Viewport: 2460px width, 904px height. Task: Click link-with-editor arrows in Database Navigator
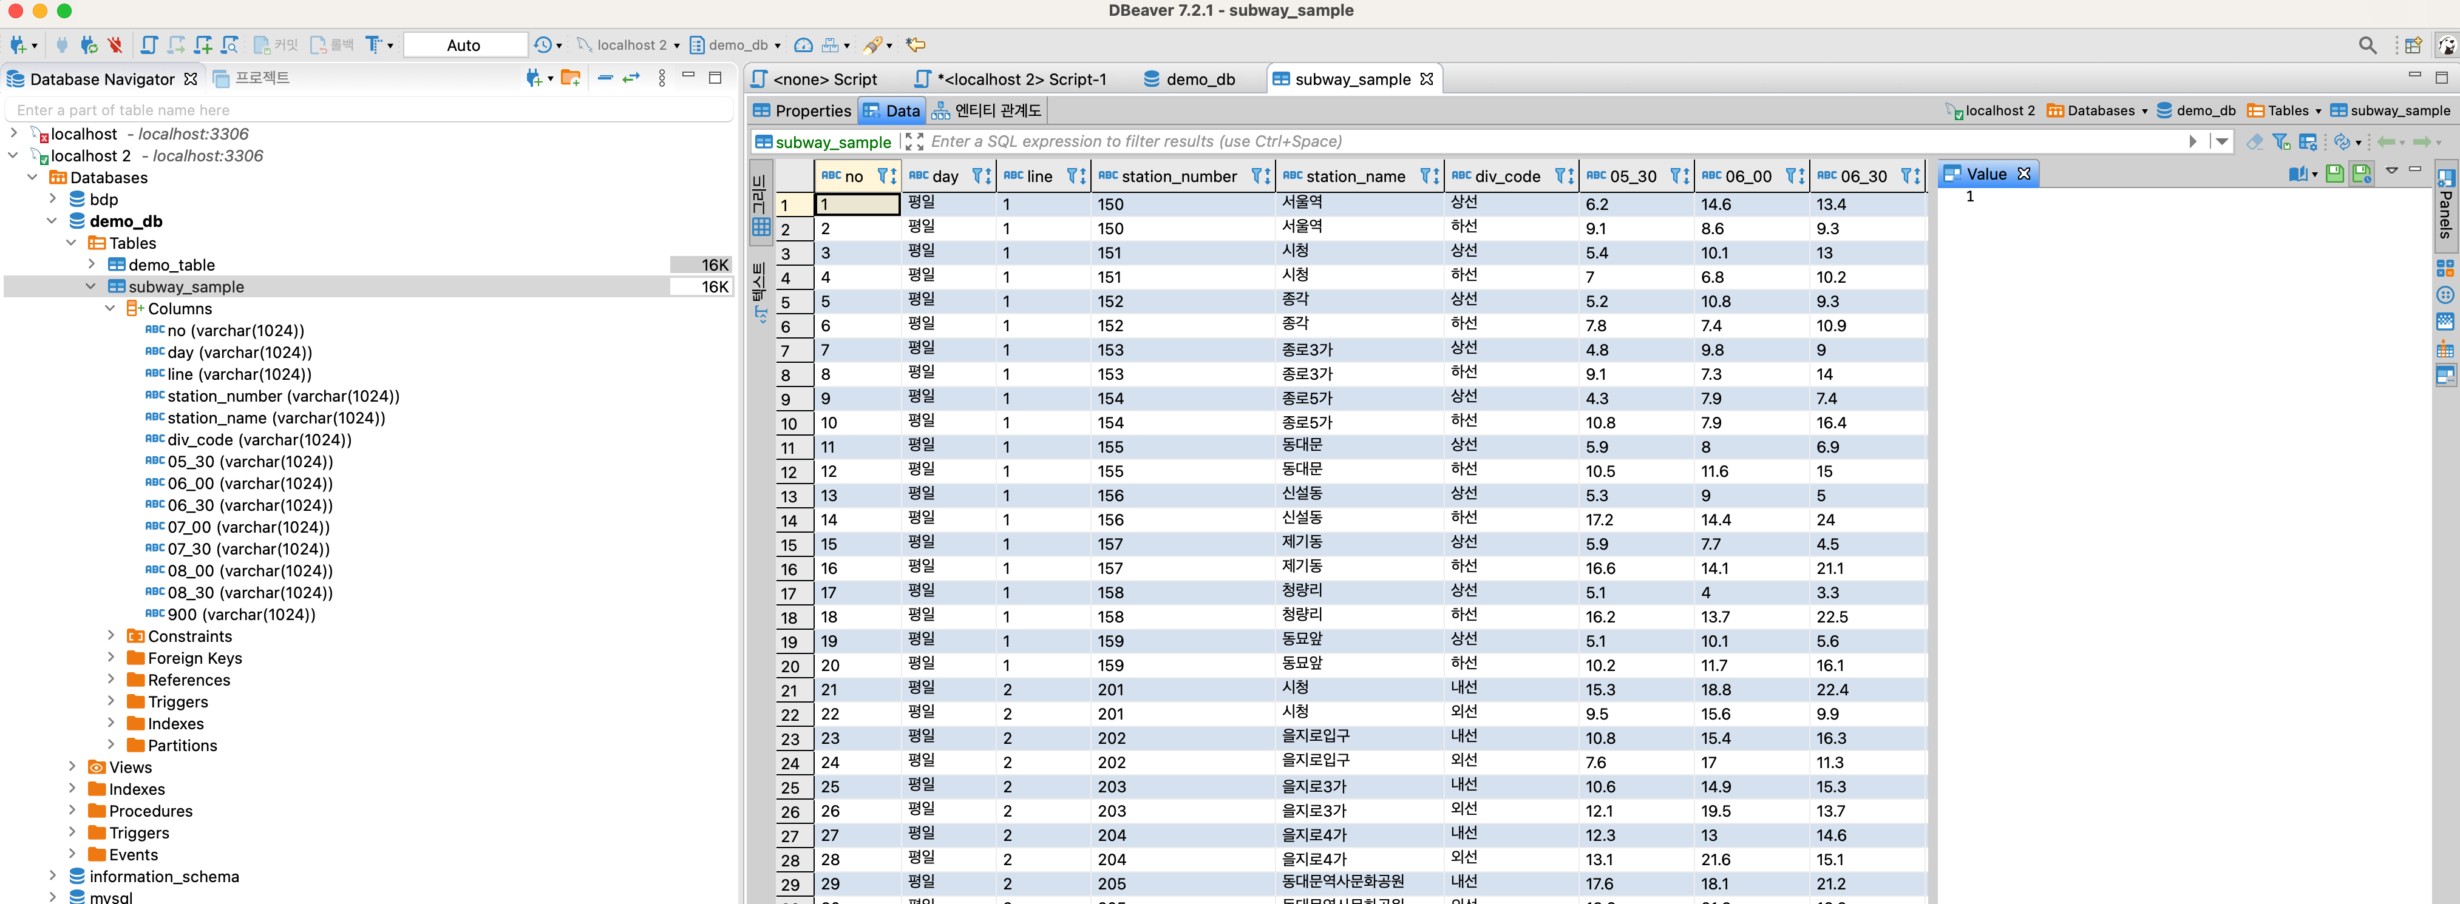tap(631, 78)
